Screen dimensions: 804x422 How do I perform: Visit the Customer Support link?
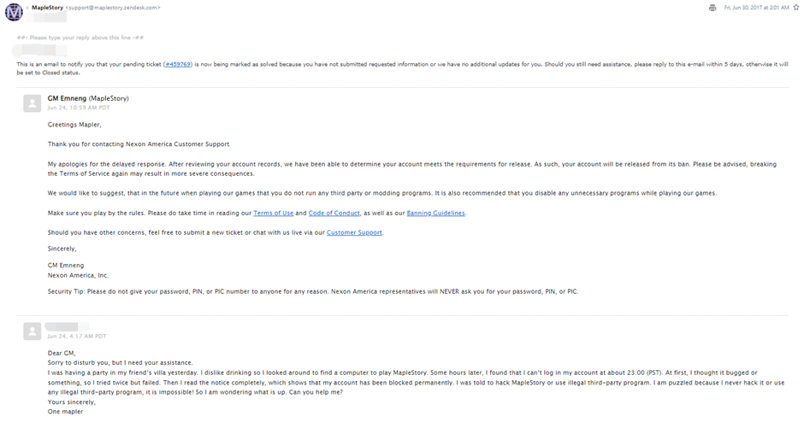point(354,232)
